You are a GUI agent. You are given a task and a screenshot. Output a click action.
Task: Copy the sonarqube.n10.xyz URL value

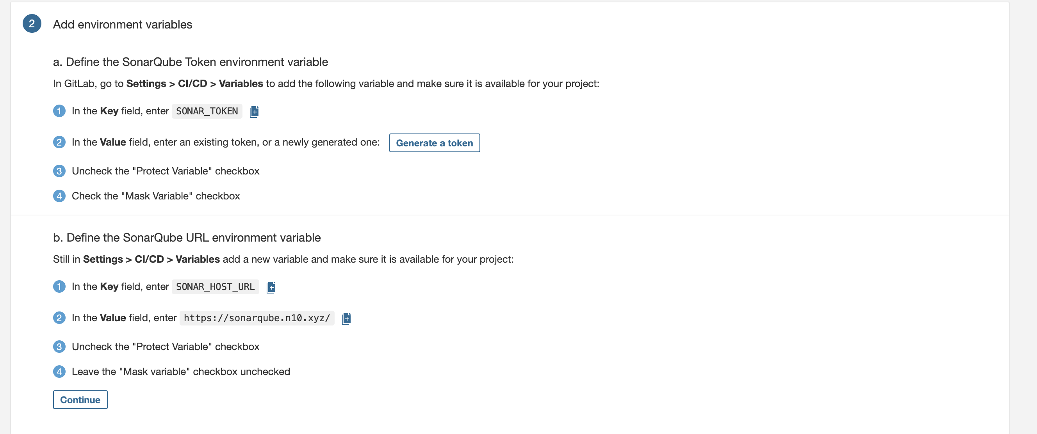tap(346, 318)
